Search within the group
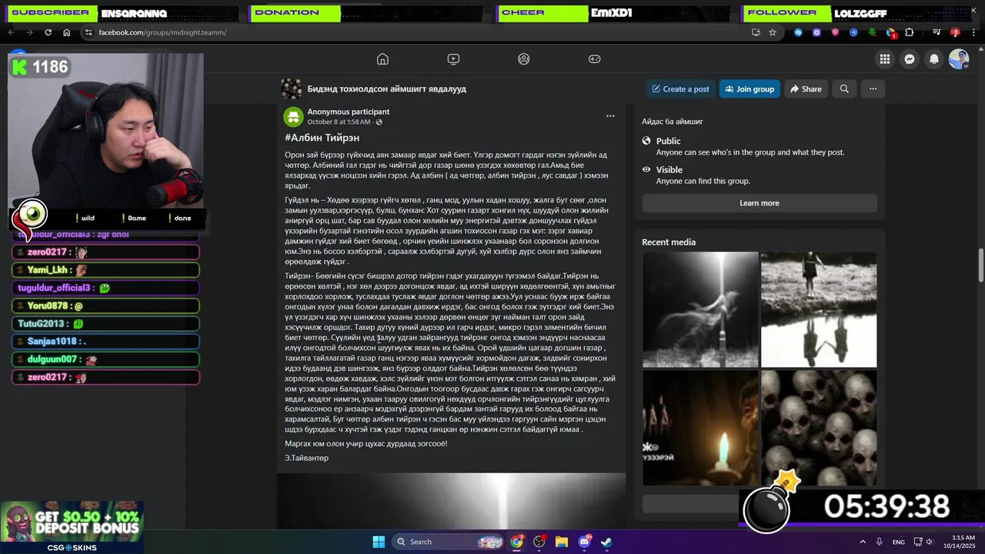This screenshot has width=985, height=554. pos(844,89)
